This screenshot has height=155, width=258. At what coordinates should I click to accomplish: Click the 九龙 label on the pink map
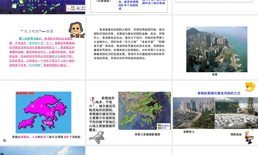point(50,113)
